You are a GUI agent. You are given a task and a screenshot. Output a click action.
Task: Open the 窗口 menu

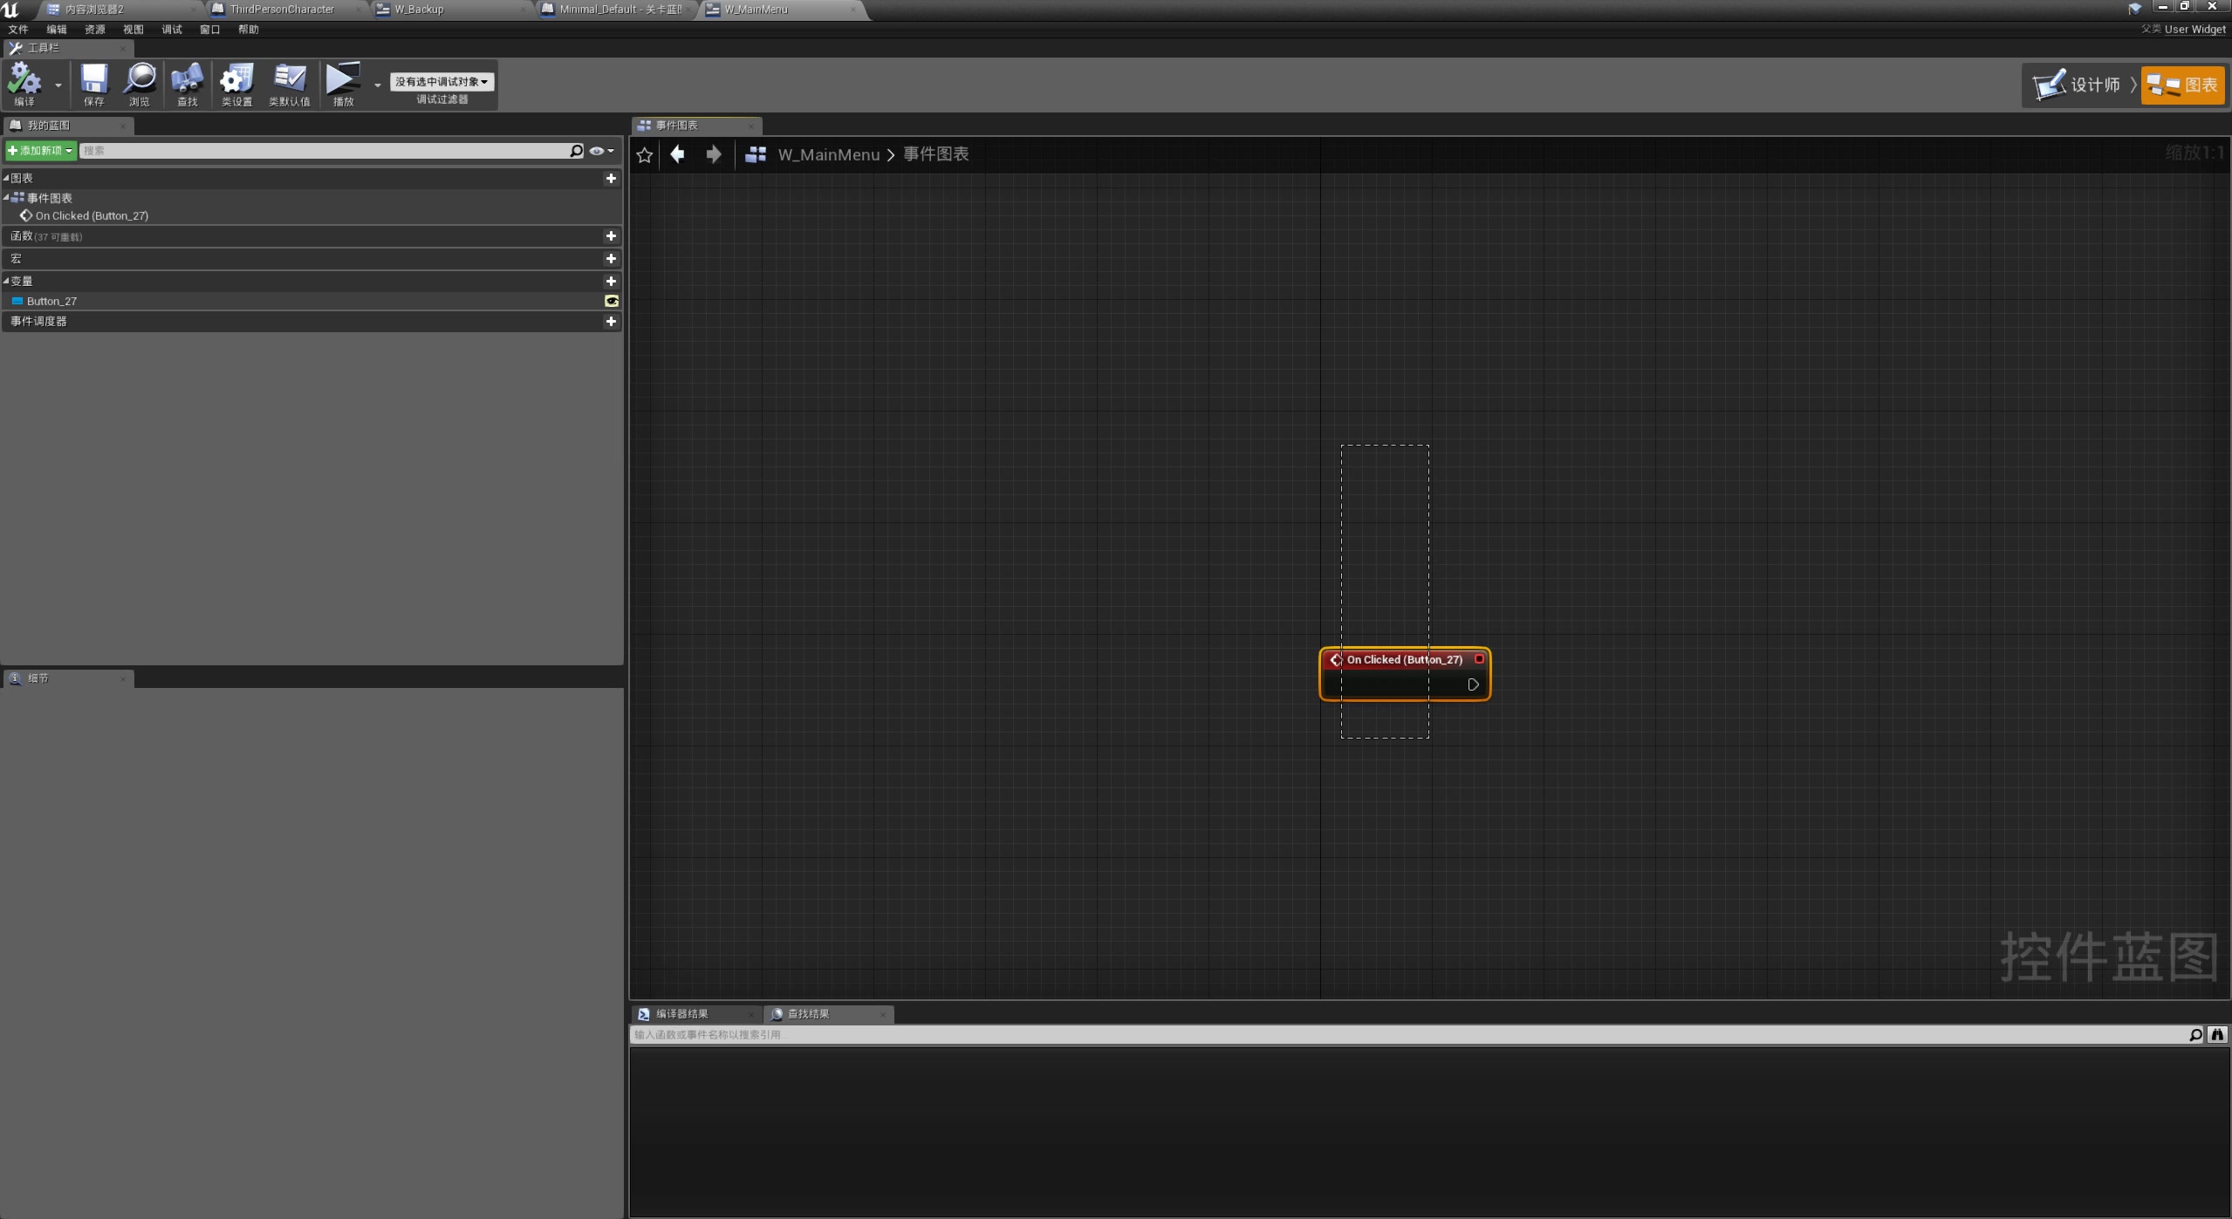[x=210, y=30]
